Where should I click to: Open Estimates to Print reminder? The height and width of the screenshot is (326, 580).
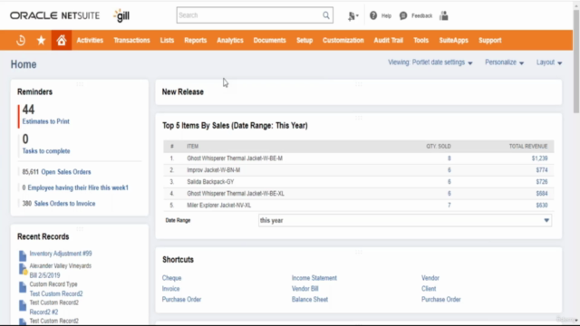pos(46,121)
